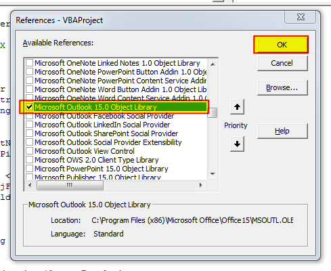Image resolution: width=331 pixels, height=271 pixels.
Task: Click the horizontal scrollbar thumb
Action: tap(70, 186)
